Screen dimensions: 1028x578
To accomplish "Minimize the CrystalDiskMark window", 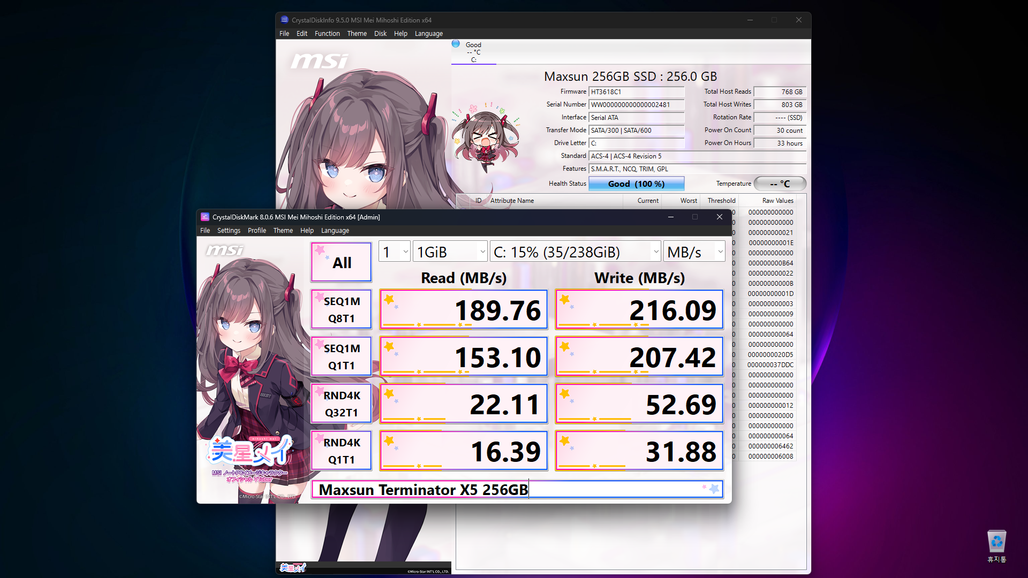I will [670, 217].
